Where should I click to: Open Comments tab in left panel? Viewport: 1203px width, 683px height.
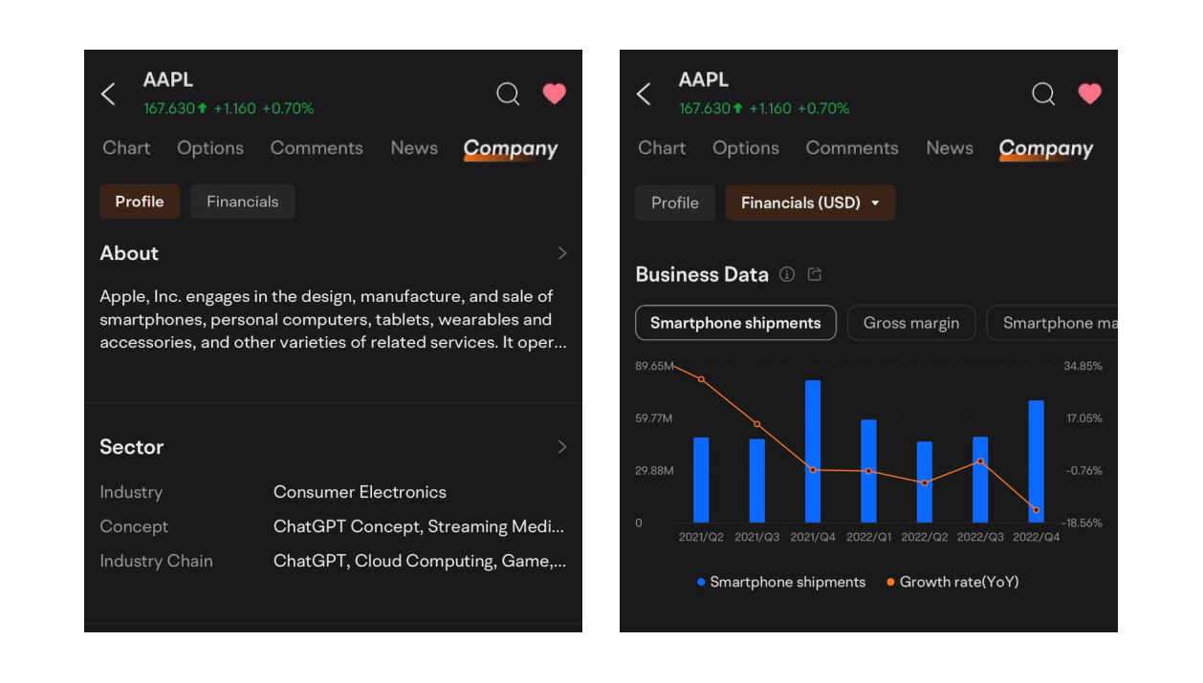[317, 148]
